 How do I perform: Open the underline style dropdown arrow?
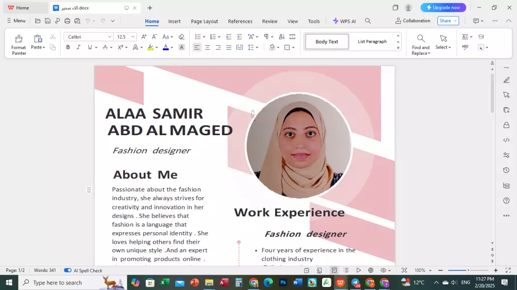(x=96, y=47)
